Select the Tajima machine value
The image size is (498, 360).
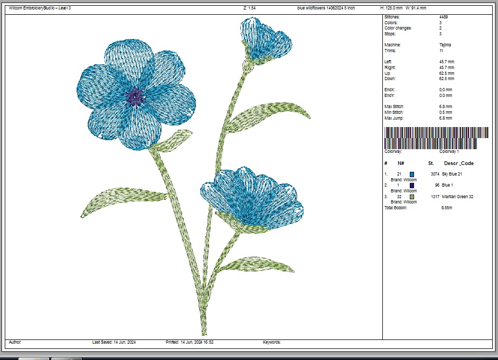[445, 45]
